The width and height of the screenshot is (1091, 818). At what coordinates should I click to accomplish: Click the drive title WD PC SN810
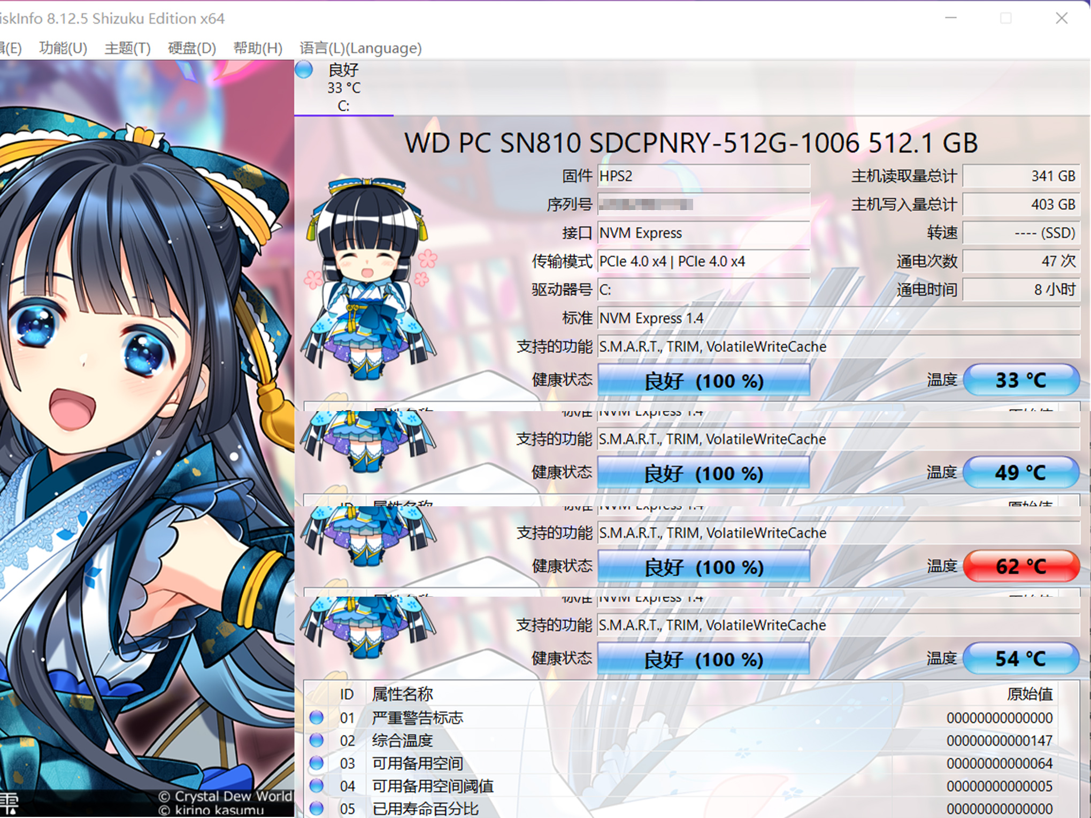(691, 143)
